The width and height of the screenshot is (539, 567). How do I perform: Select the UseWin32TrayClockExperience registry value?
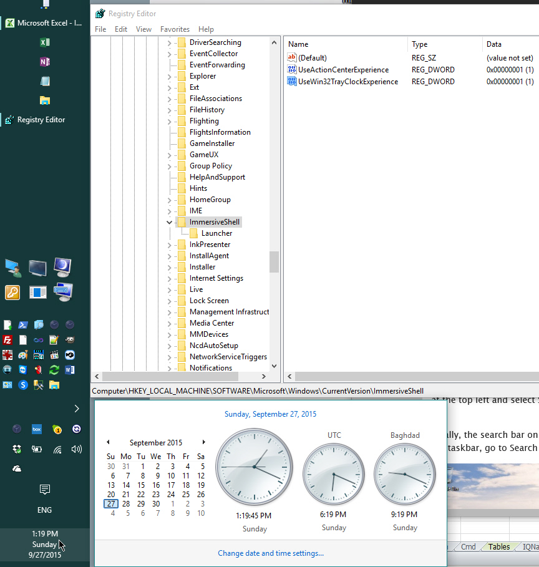click(347, 82)
